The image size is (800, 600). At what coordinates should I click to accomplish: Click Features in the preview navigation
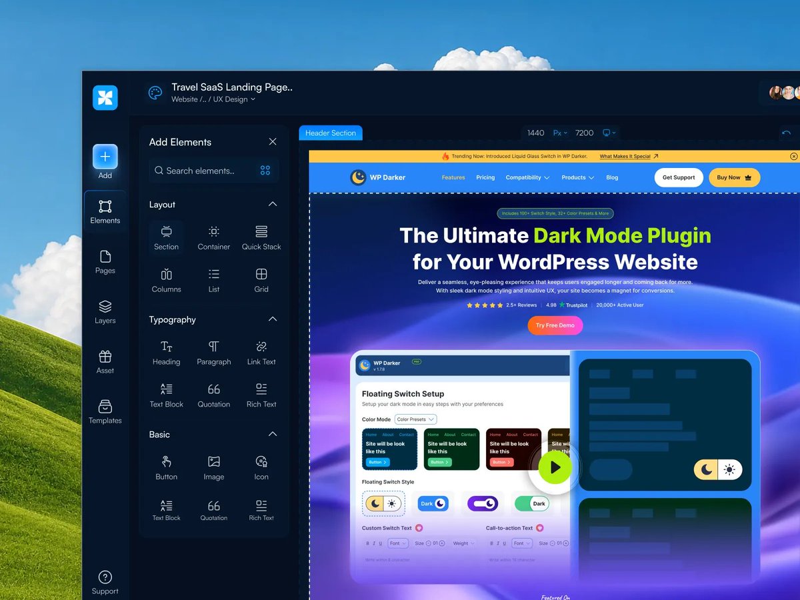tap(453, 177)
